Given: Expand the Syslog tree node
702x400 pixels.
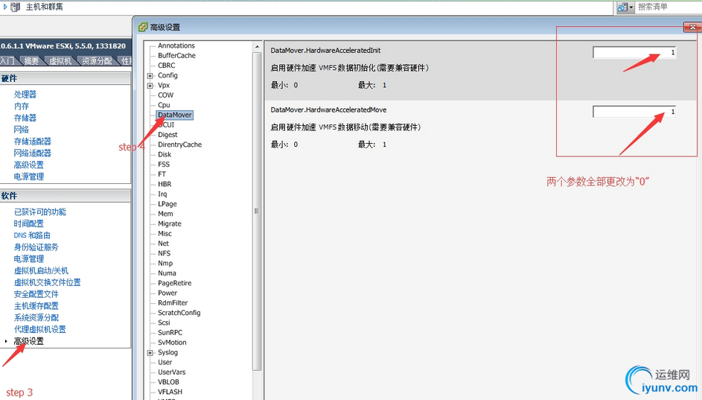Looking at the screenshot, I should pyautogui.click(x=150, y=353).
